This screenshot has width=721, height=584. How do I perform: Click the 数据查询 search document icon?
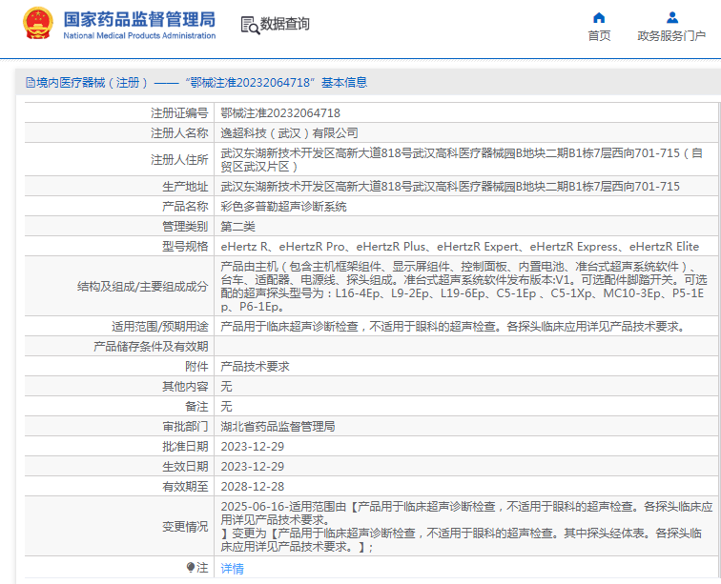(249, 25)
